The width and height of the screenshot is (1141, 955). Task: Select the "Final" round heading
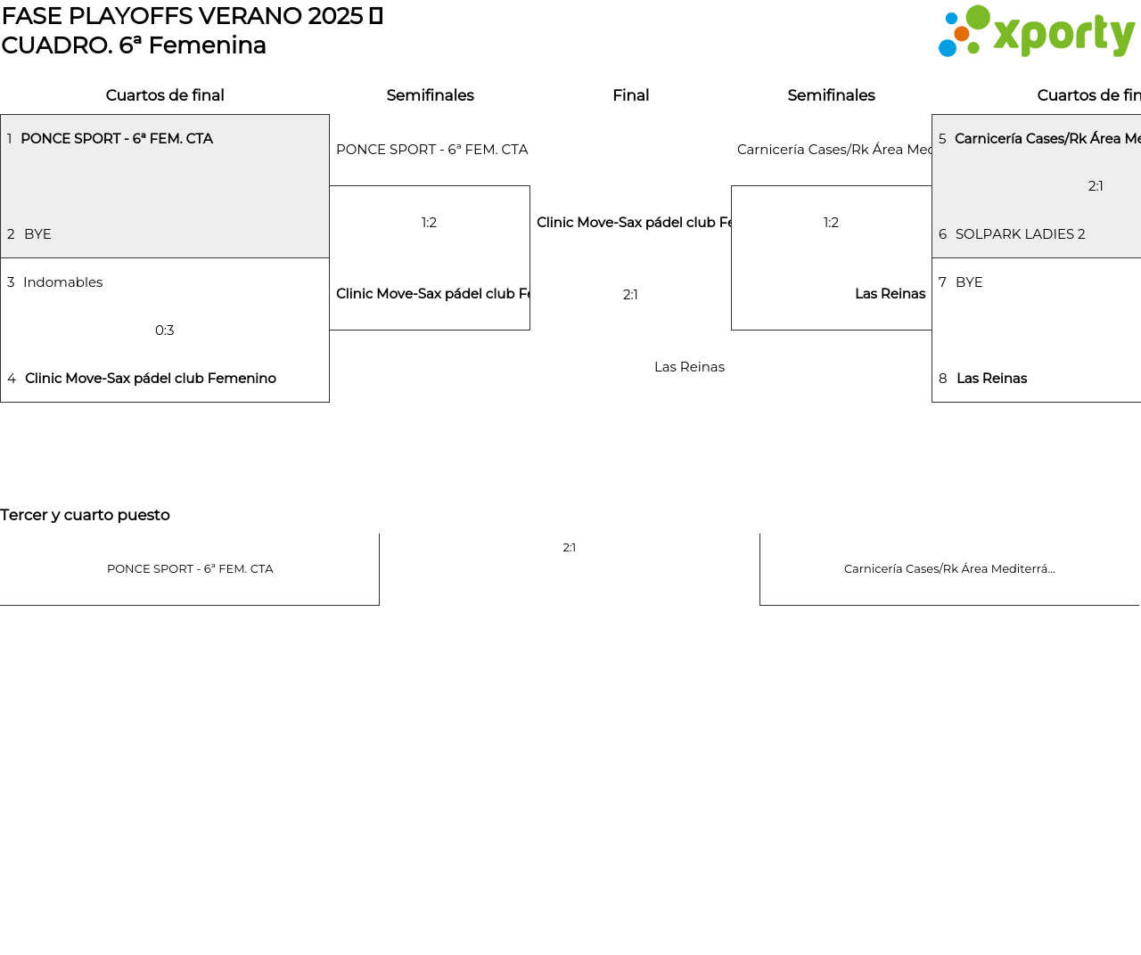(630, 95)
